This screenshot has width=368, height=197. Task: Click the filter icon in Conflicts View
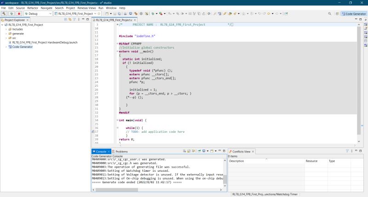[347, 151]
